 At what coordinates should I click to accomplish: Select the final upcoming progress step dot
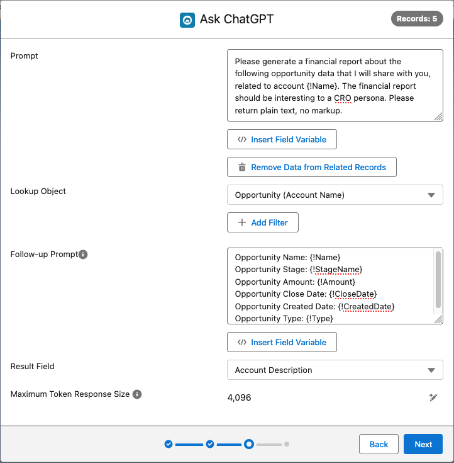[287, 444]
